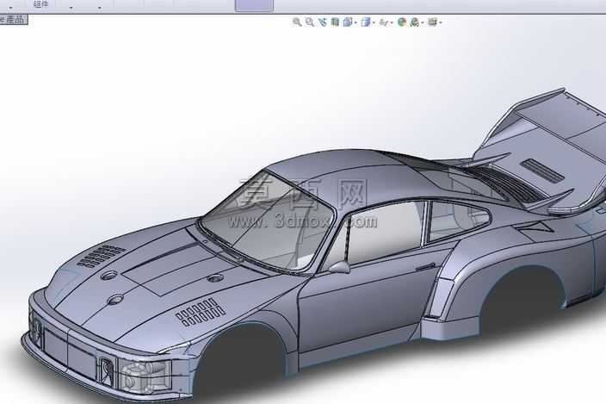
Task: Select the windshield face of the car
Action: tap(267, 224)
